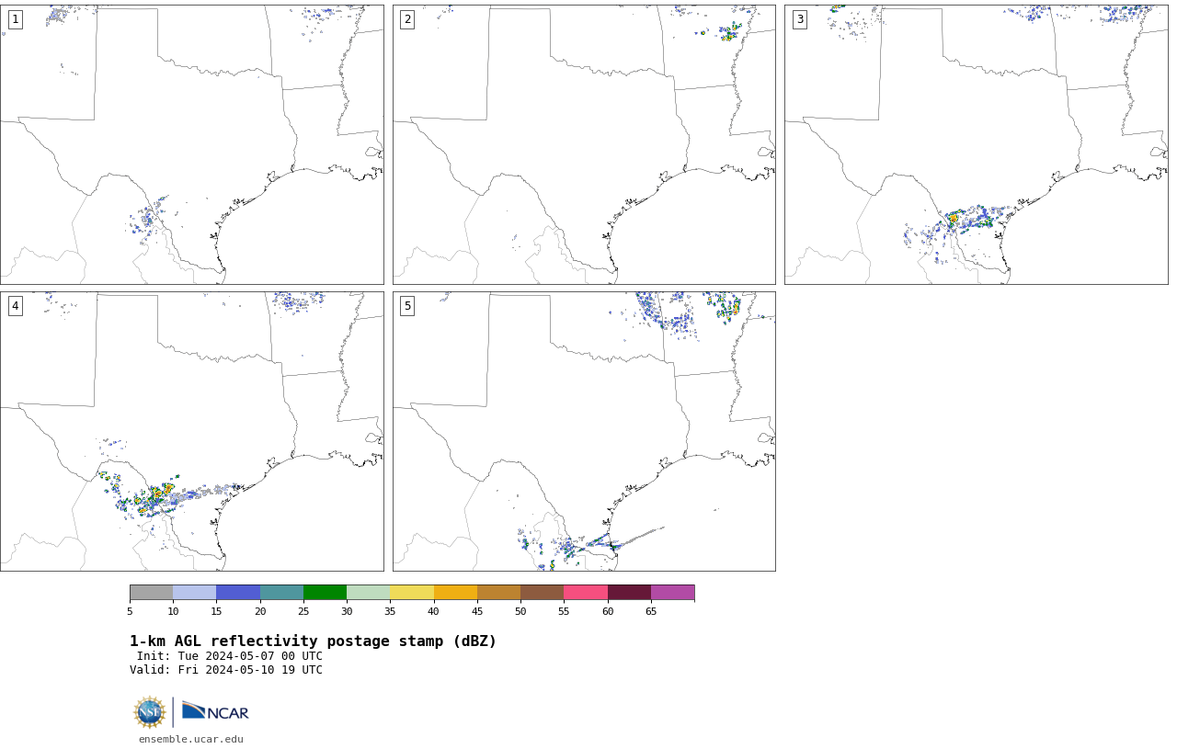Screen dimensions: 1177x749
Task: Click the member label box numbered 5
Action: pos(407,306)
